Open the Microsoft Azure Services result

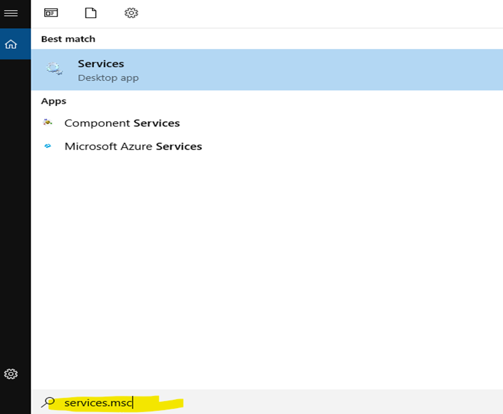click(133, 146)
